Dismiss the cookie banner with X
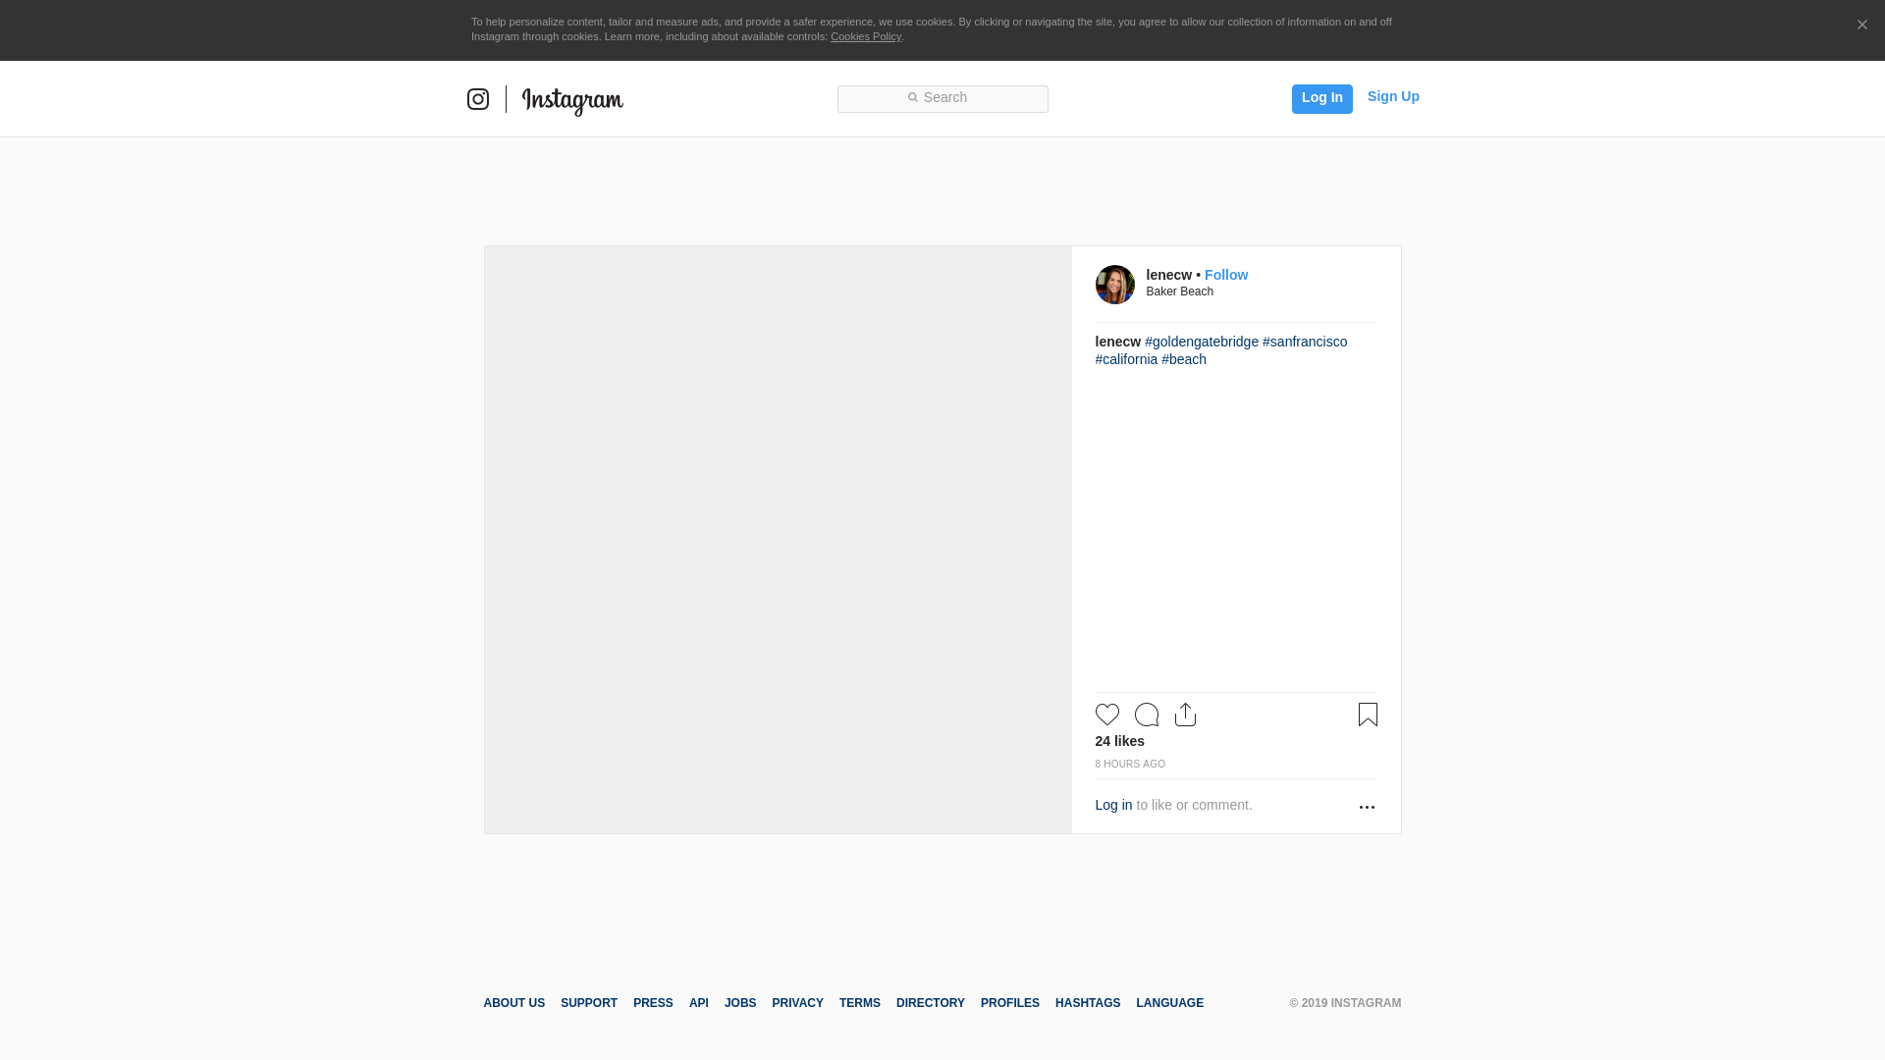 tap(1861, 25)
